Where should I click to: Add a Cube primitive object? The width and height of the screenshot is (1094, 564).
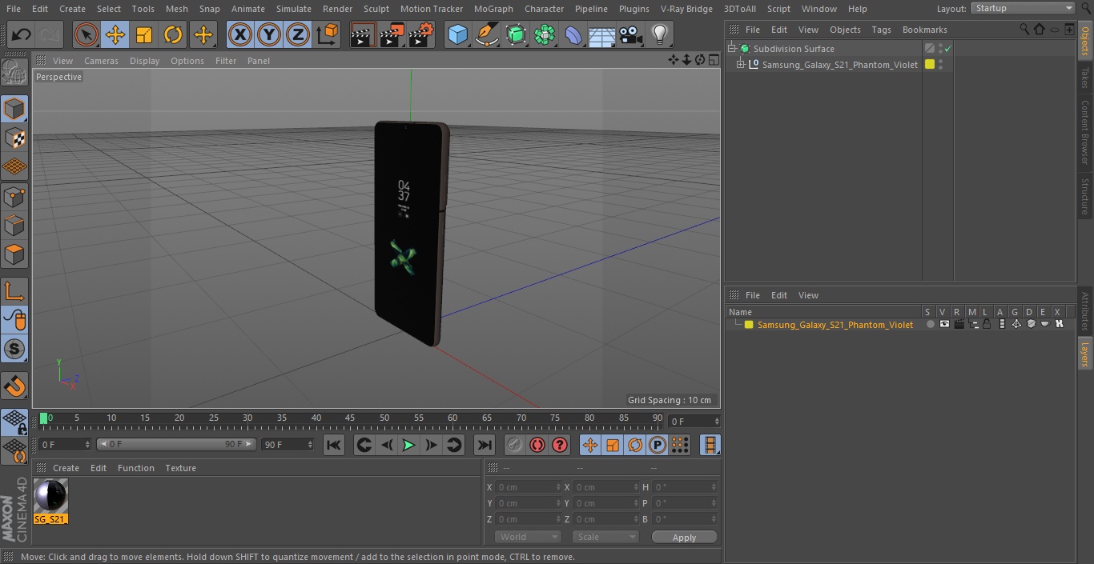458,34
